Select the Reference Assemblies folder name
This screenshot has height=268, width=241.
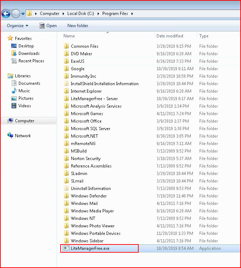point(91,166)
